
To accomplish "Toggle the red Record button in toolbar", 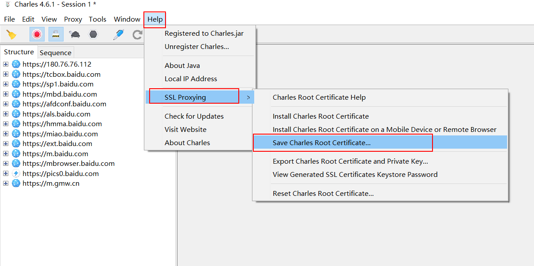I will (37, 34).
